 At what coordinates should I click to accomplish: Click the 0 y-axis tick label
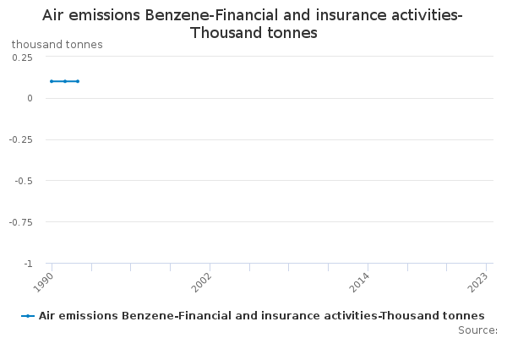[x=52, y=99]
